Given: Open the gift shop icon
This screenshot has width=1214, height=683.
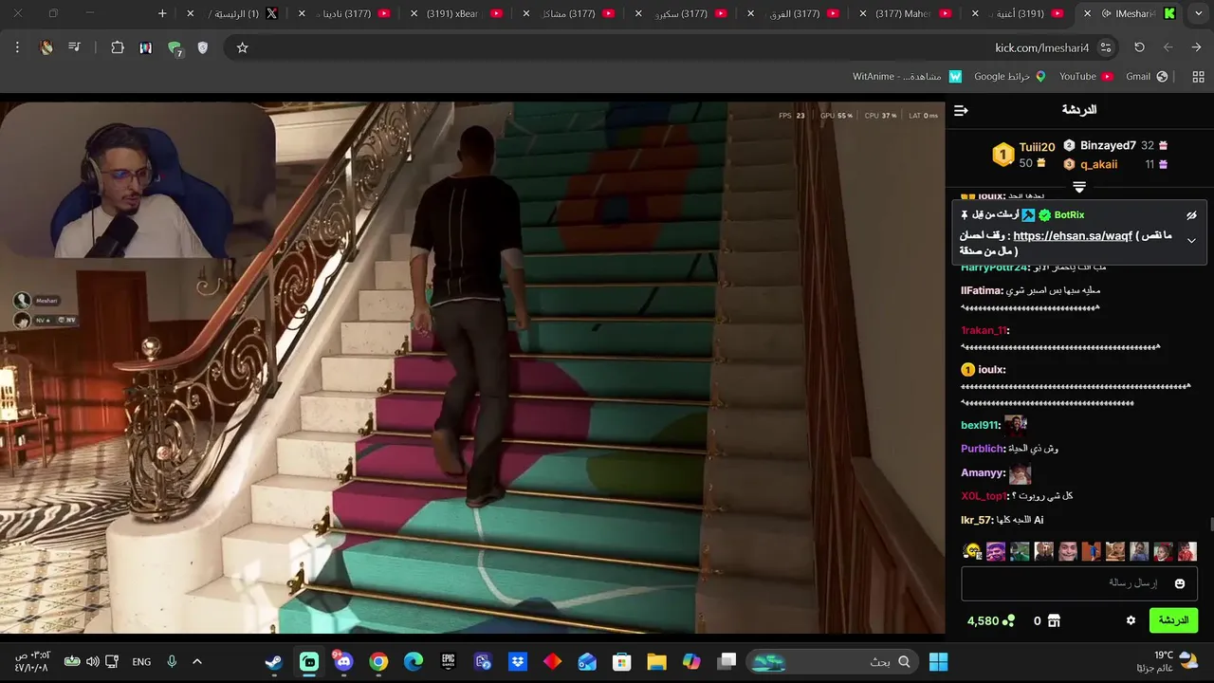Looking at the screenshot, I should point(1054,620).
